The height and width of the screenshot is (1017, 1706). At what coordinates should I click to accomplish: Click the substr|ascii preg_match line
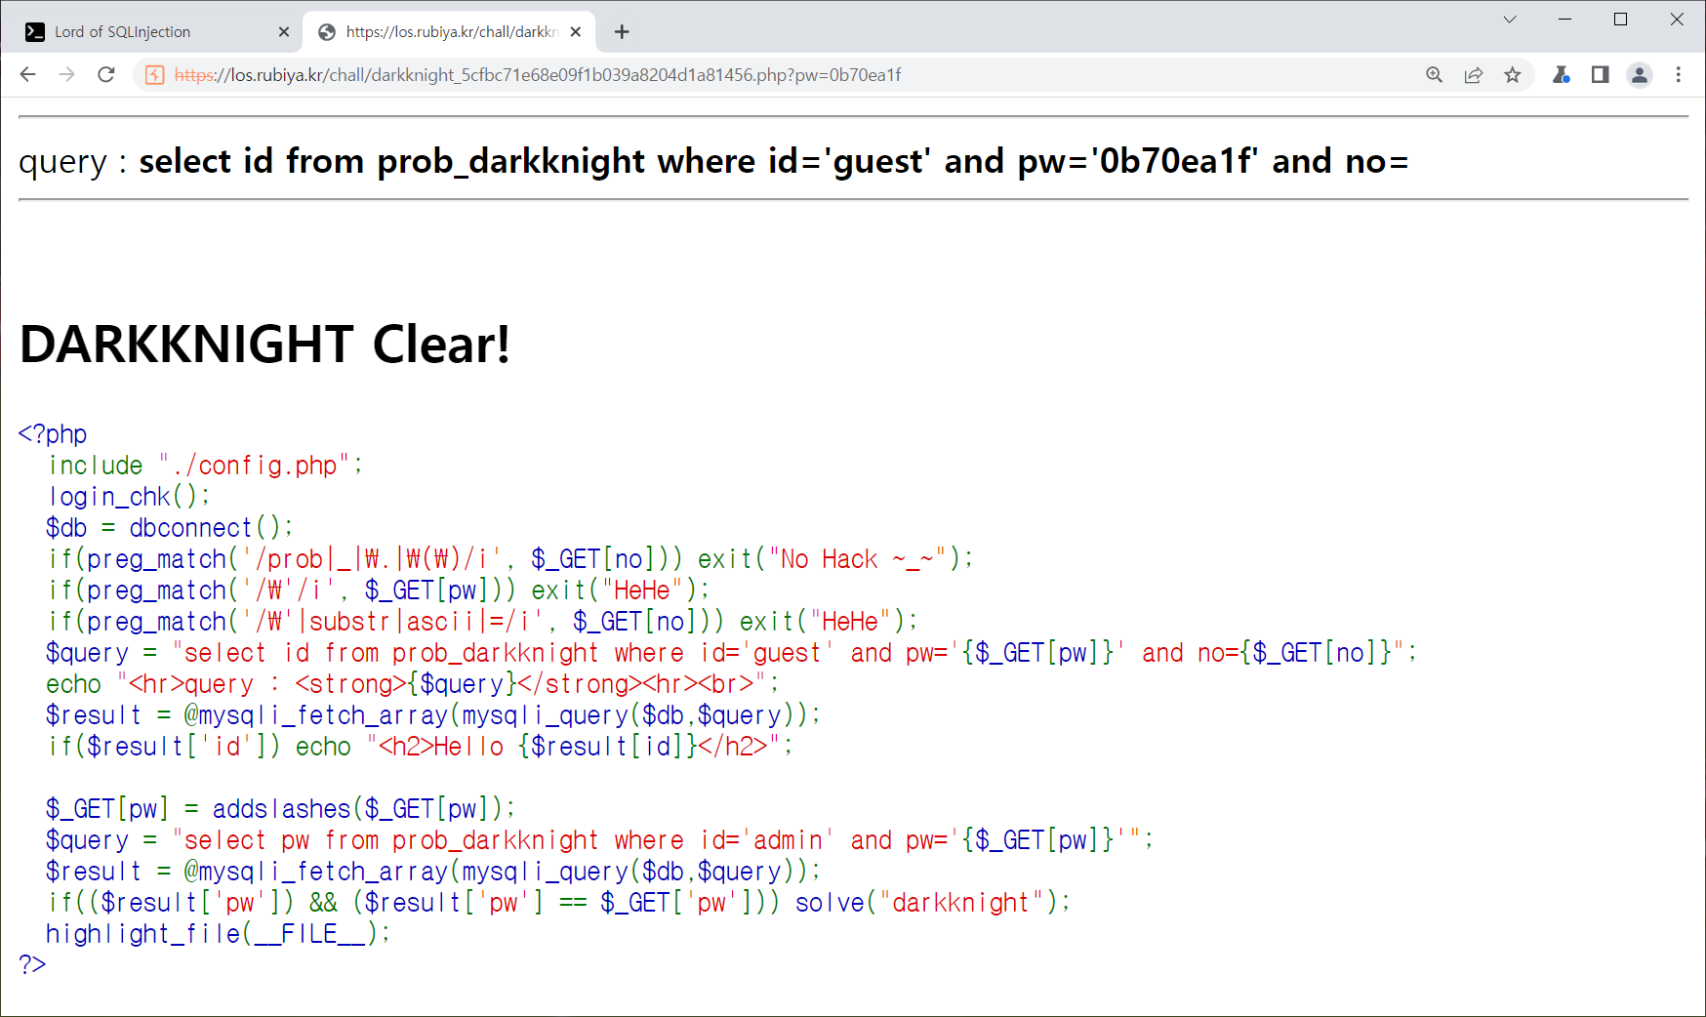[484, 622]
